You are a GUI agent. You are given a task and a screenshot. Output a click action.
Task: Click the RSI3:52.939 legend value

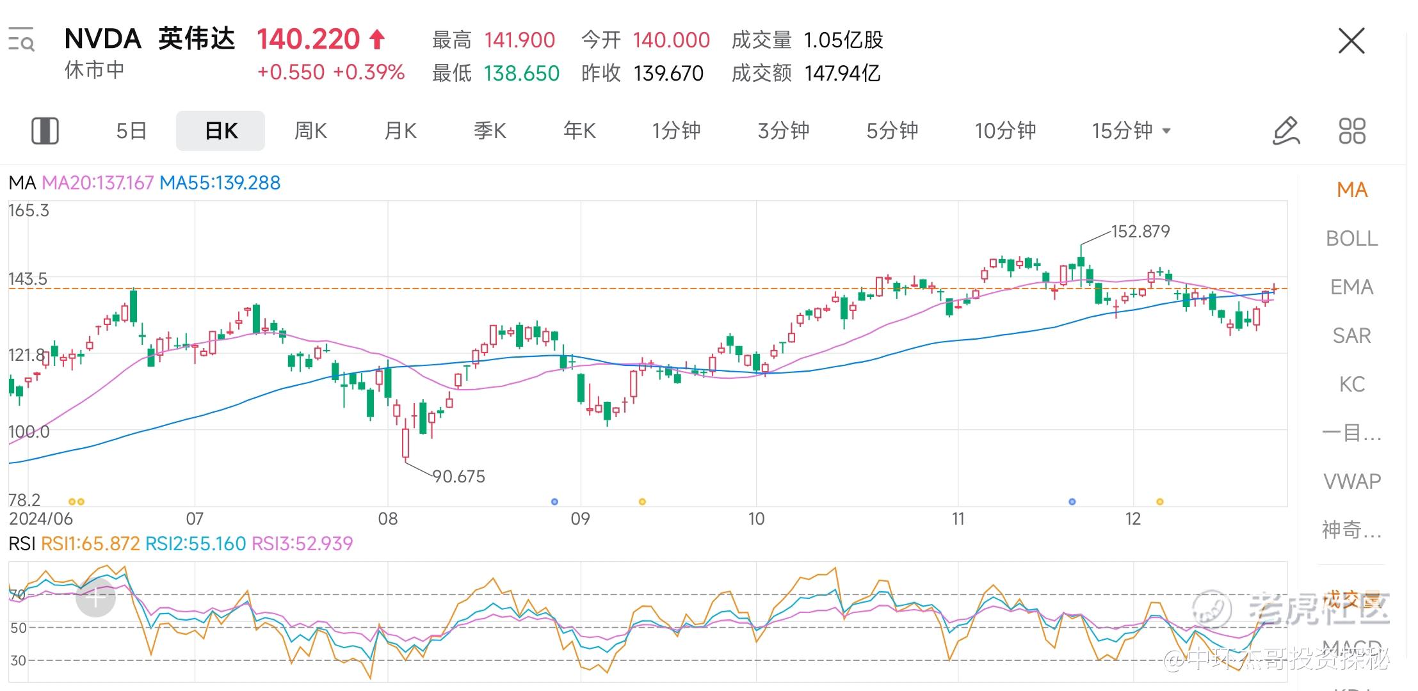(x=302, y=544)
